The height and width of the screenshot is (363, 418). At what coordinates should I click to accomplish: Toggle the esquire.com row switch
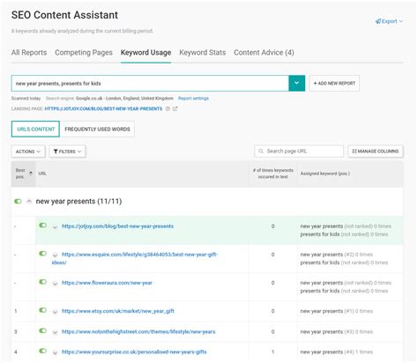(x=43, y=254)
